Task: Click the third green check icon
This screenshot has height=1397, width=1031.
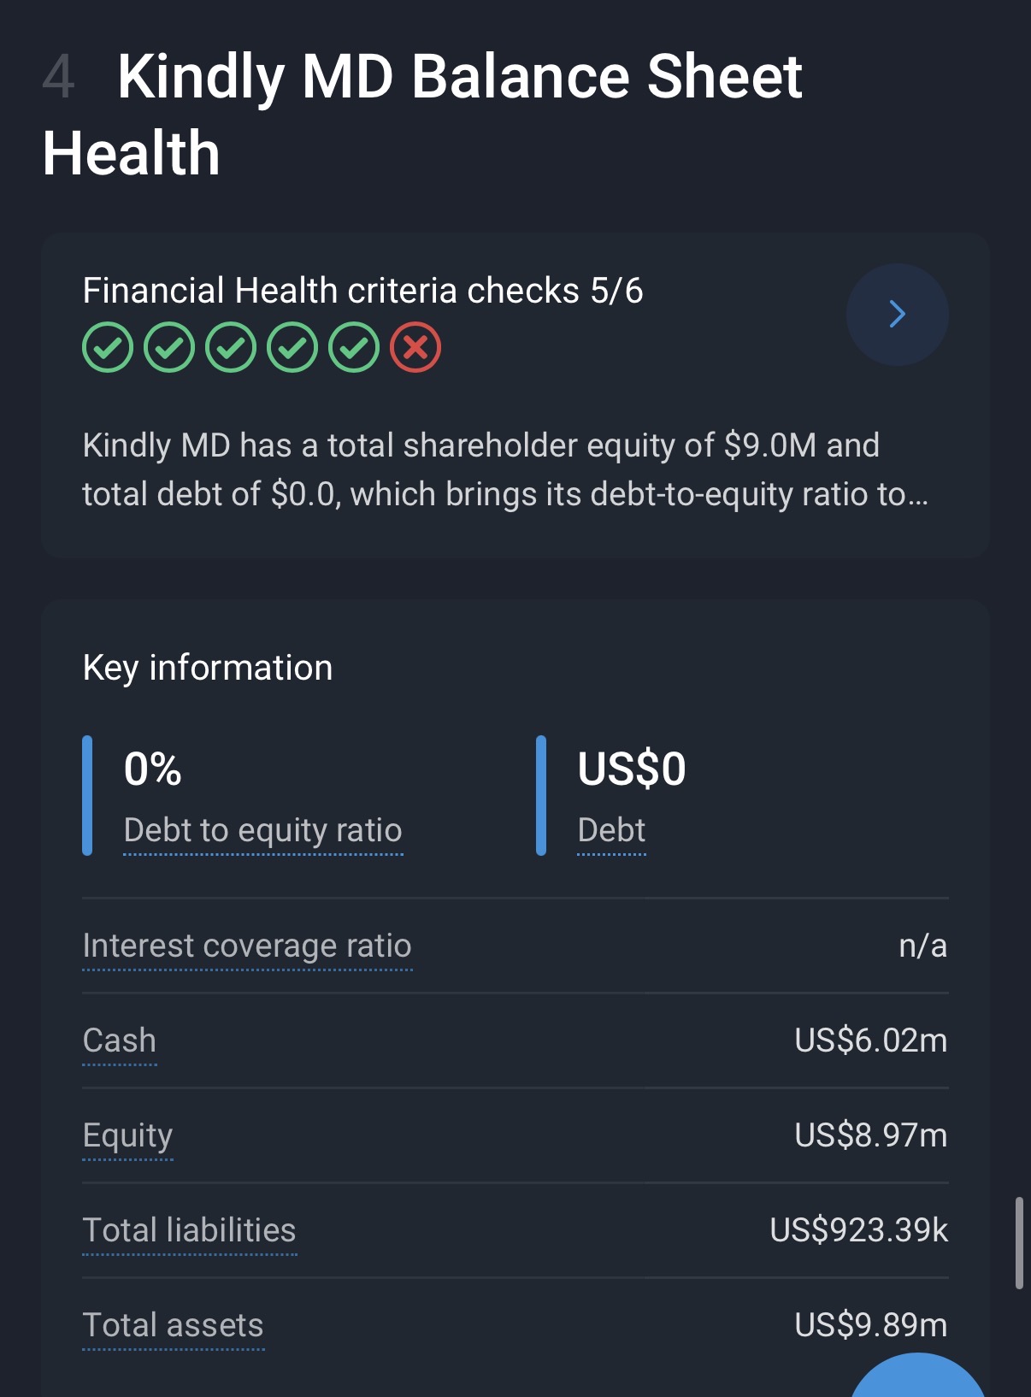Action: coord(231,348)
